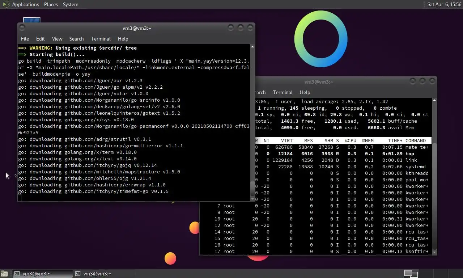Click the itchyny/gojq v0.12.14 line
Viewport: 463px width, 278px height.
click(88, 165)
